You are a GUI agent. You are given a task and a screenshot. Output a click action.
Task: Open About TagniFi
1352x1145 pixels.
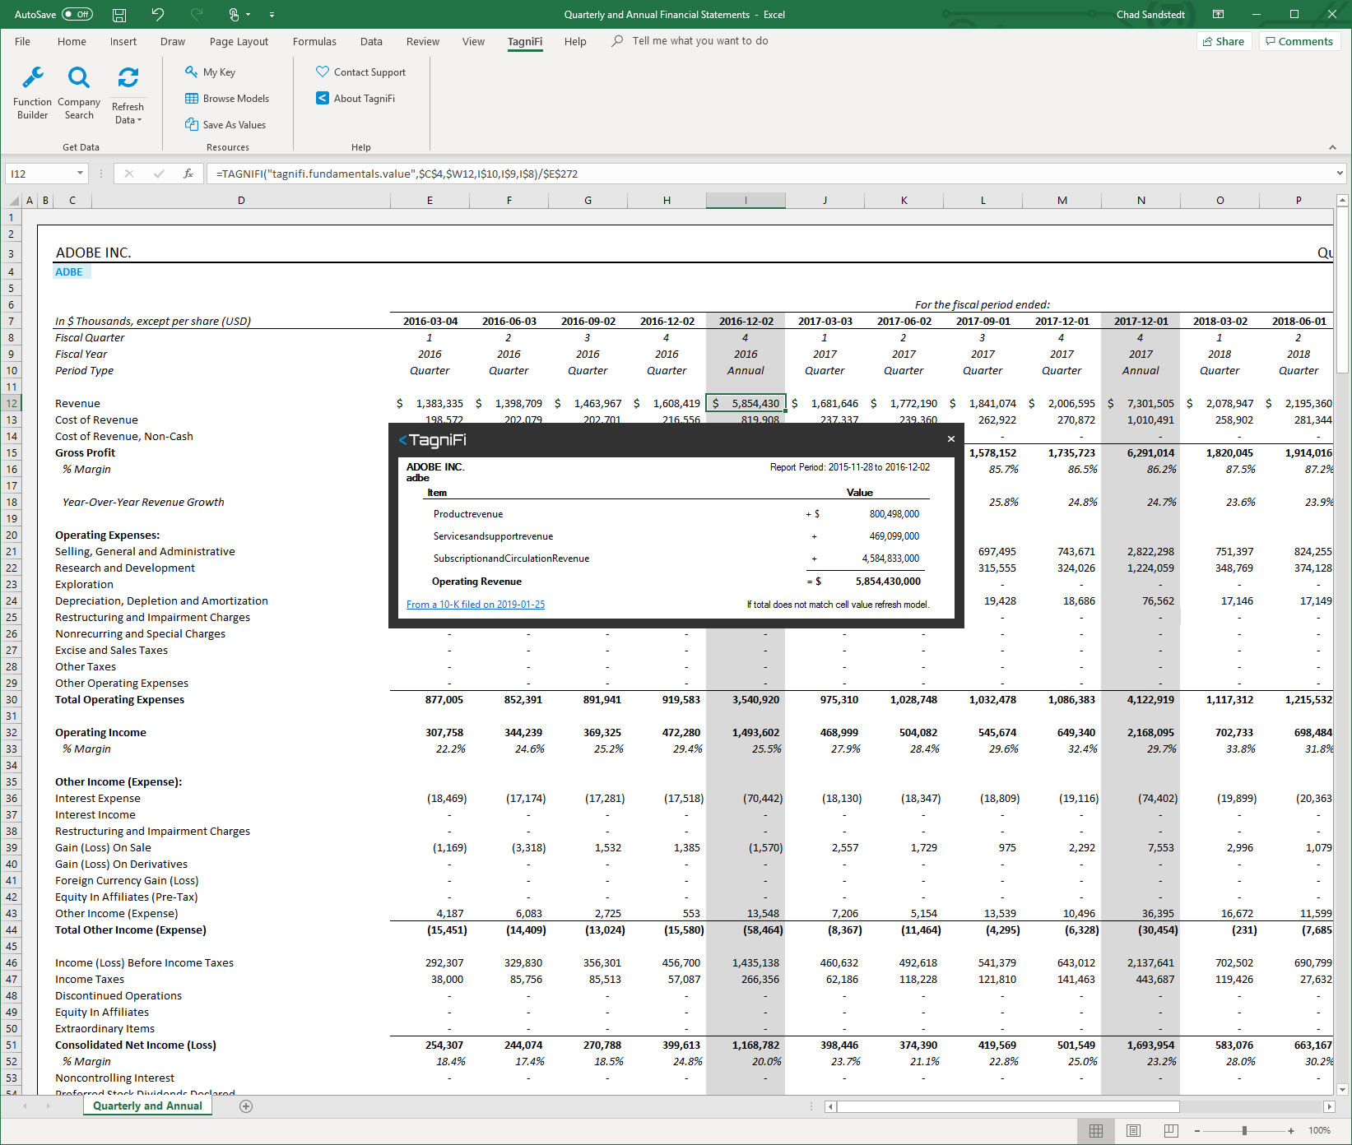(x=355, y=99)
